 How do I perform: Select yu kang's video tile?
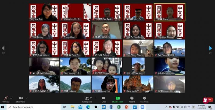[x=76, y=84]
